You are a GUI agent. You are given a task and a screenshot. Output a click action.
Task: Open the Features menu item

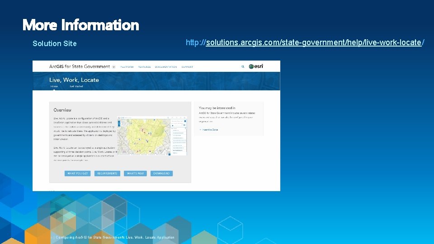click(x=145, y=67)
